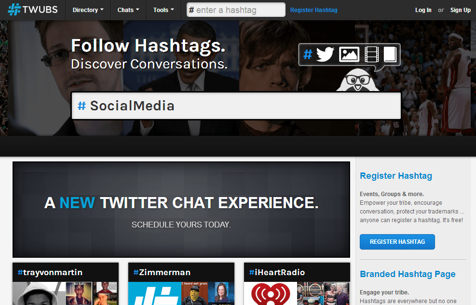Click the Log In link

(x=423, y=10)
